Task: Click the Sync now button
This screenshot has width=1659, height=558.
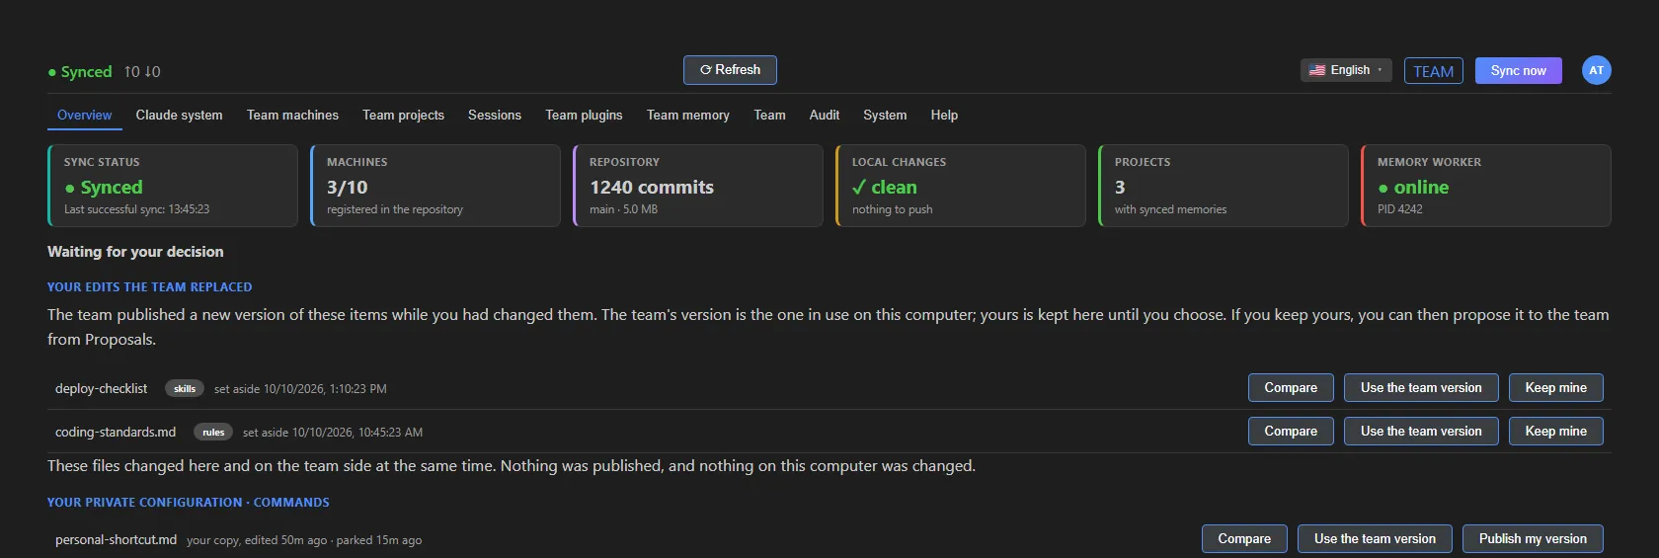Action: point(1518,71)
